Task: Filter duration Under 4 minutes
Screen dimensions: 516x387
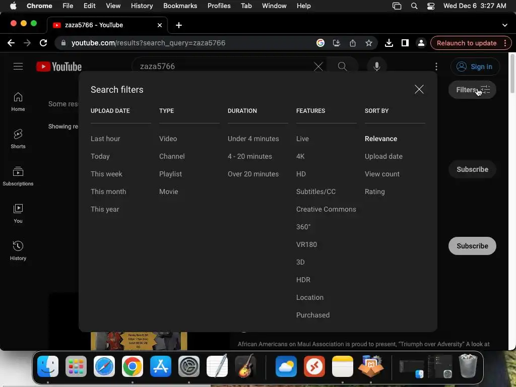Action: [253, 139]
